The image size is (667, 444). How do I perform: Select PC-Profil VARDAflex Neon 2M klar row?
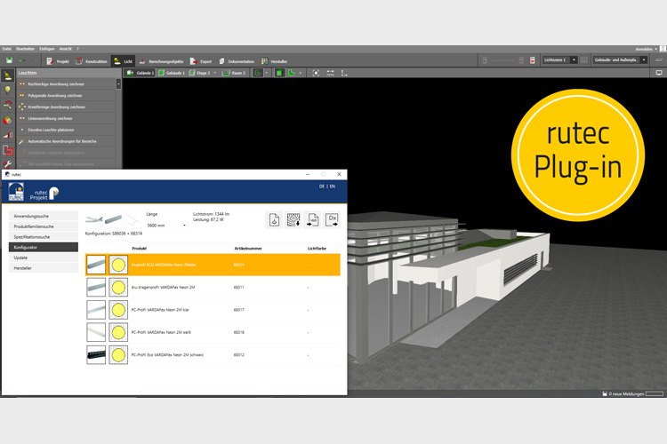[x=213, y=310]
